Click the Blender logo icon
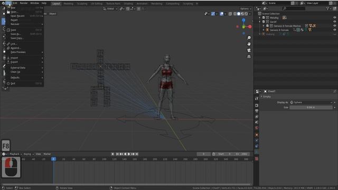Image resolution: width=338 pixels, height=190 pixels. [3, 3]
